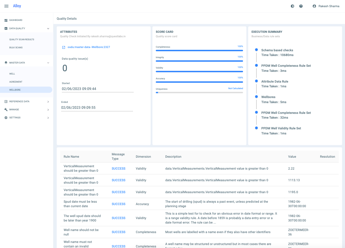Click the Description column header

pos(173,156)
